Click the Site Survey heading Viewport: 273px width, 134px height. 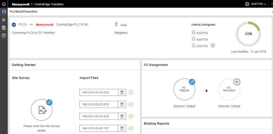(x=21, y=78)
